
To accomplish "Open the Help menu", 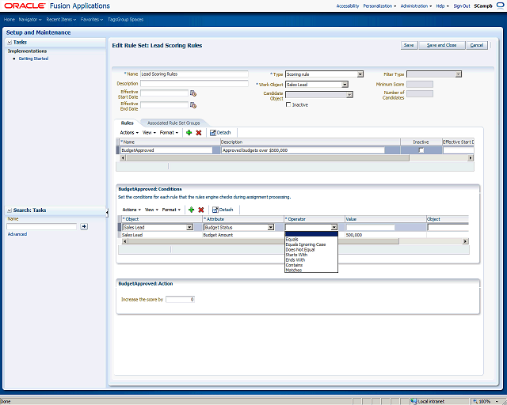I will coord(442,6).
